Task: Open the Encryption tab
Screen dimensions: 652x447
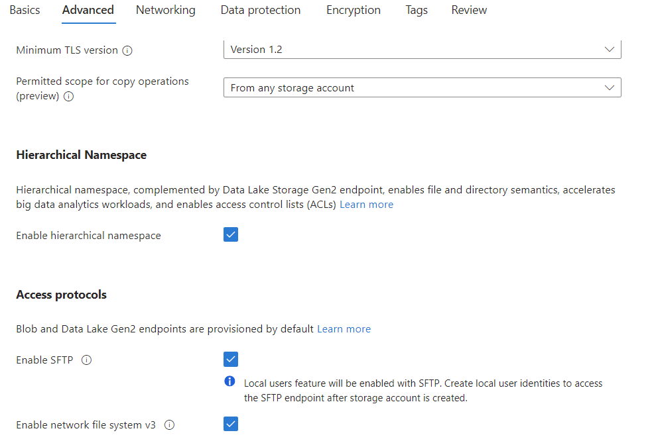Action: 354,10
